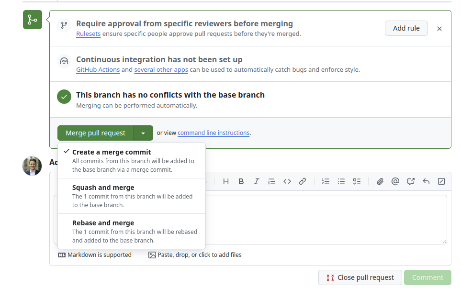Open the command line instructions link
461x288 pixels.
point(214,133)
